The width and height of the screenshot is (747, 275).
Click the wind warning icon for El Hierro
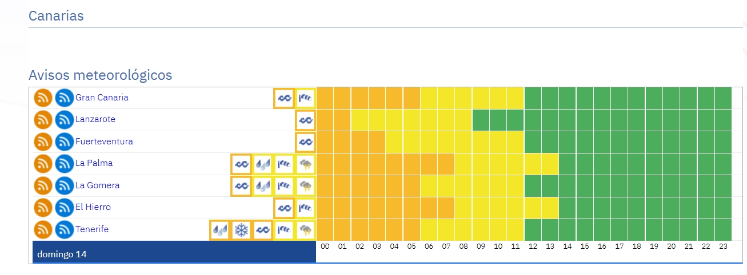[x=306, y=208]
